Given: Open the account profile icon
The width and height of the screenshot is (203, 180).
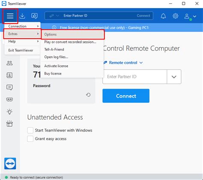Looking at the screenshot, I should (187, 16).
